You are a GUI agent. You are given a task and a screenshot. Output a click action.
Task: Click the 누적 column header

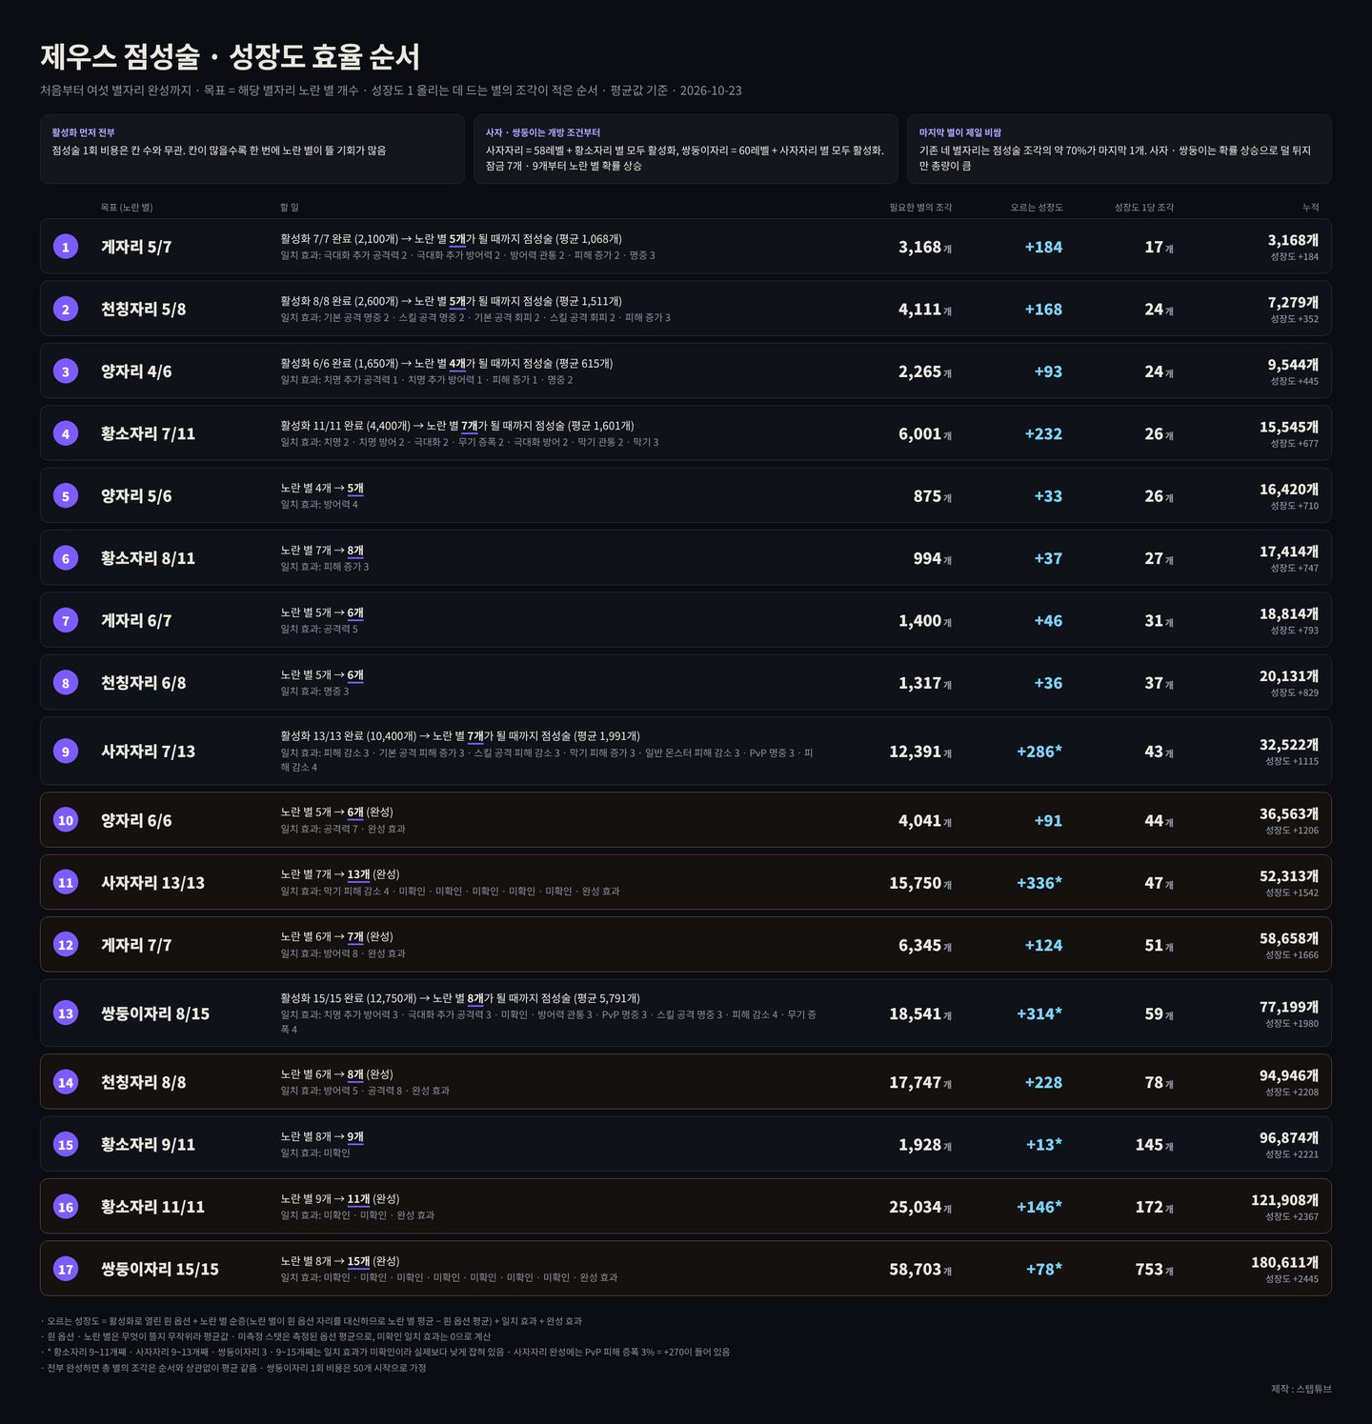1311,208
